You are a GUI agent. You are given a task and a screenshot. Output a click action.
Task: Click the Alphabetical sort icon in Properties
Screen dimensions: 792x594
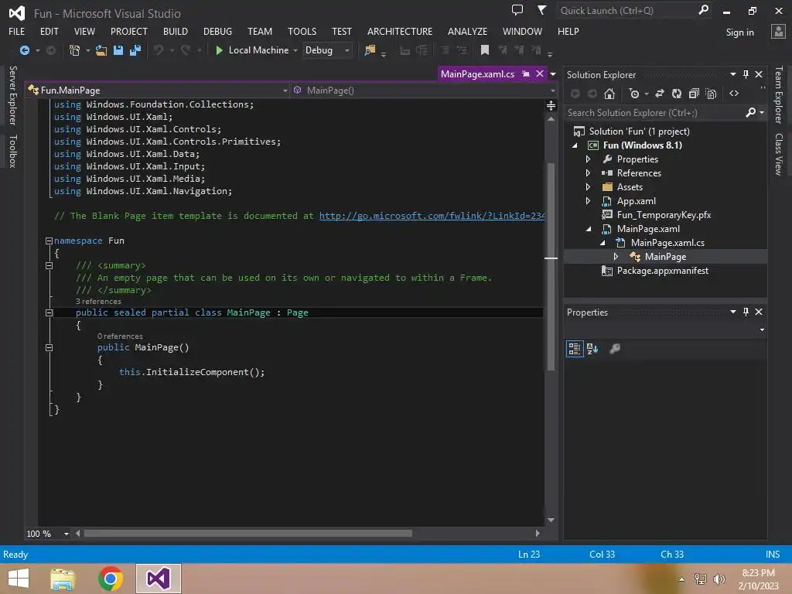[x=592, y=349]
